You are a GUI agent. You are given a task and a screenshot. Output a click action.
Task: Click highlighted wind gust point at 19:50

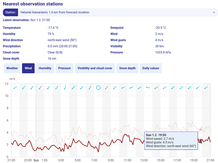point(201,130)
